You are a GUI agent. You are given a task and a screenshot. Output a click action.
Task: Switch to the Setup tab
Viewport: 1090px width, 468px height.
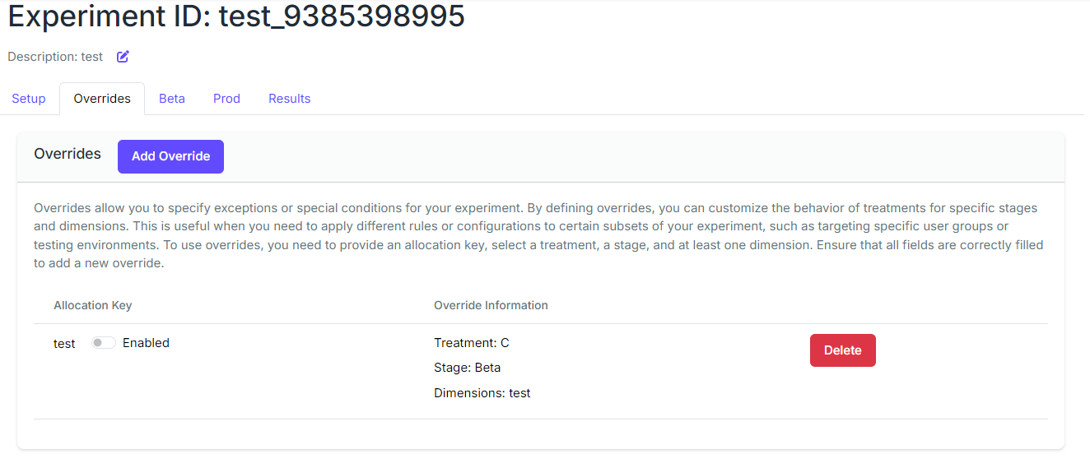pos(29,99)
